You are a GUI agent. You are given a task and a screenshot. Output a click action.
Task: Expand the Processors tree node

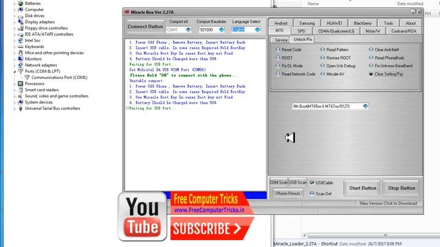[x=14, y=84]
